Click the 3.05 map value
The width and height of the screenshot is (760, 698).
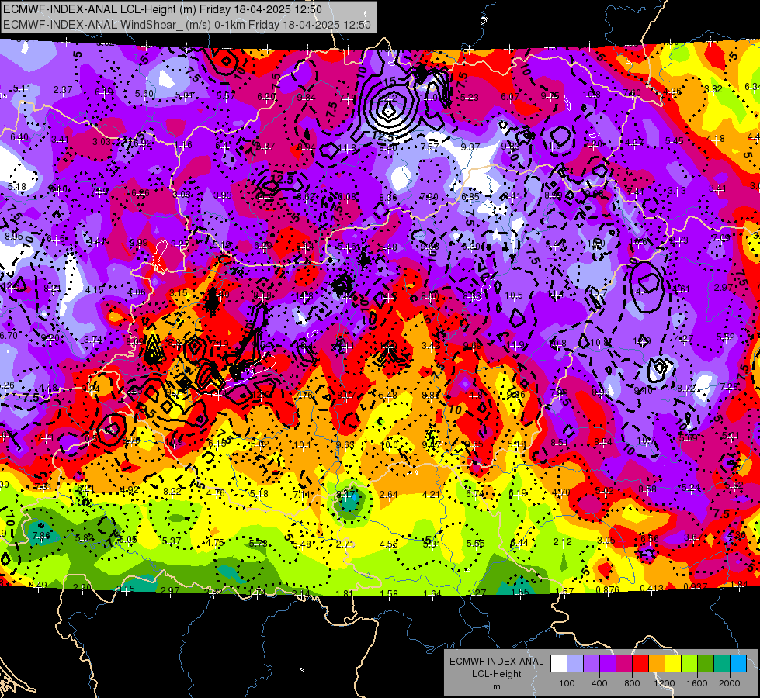[x=606, y=540]
